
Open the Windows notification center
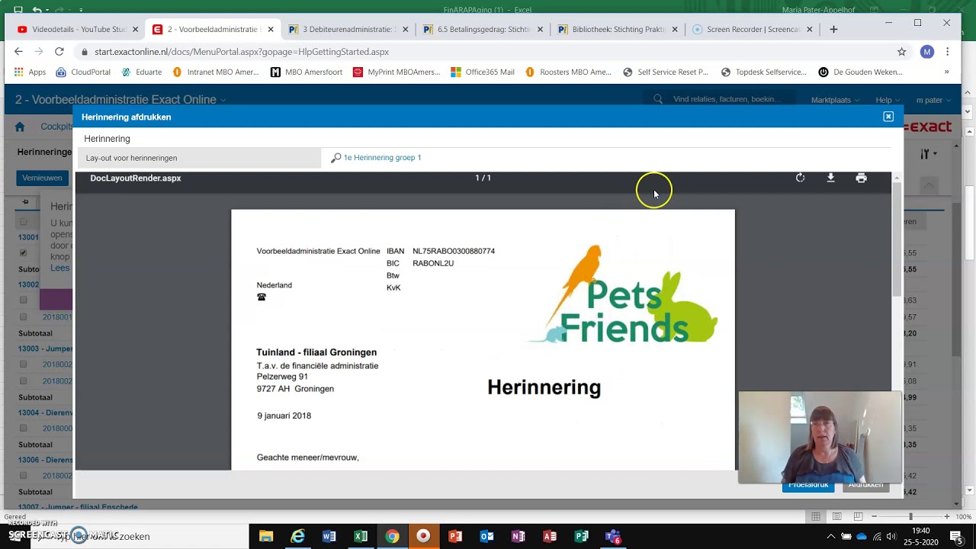pos(958,536)
